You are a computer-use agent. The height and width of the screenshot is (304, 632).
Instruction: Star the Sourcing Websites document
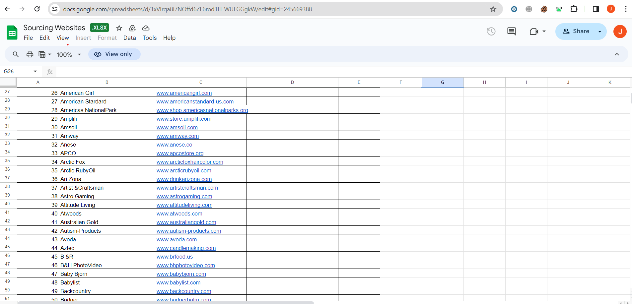click(x=119, y=28)
